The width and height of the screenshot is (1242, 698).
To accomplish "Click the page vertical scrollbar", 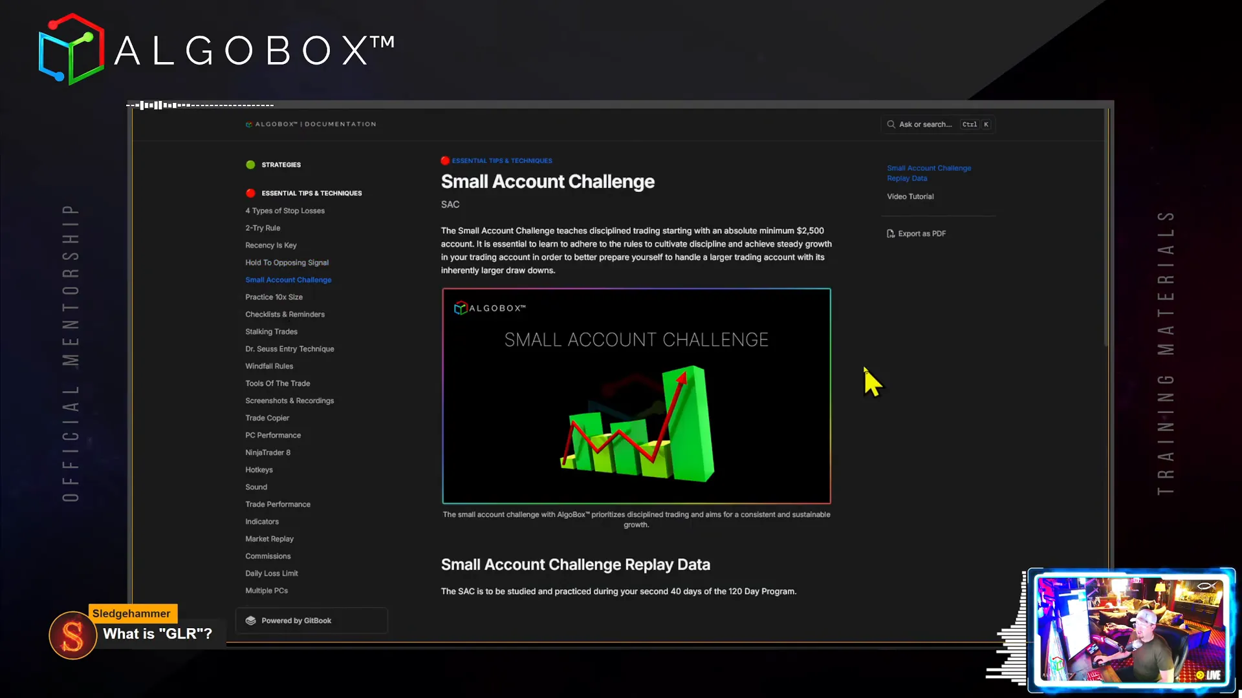I will [1106, 227].
